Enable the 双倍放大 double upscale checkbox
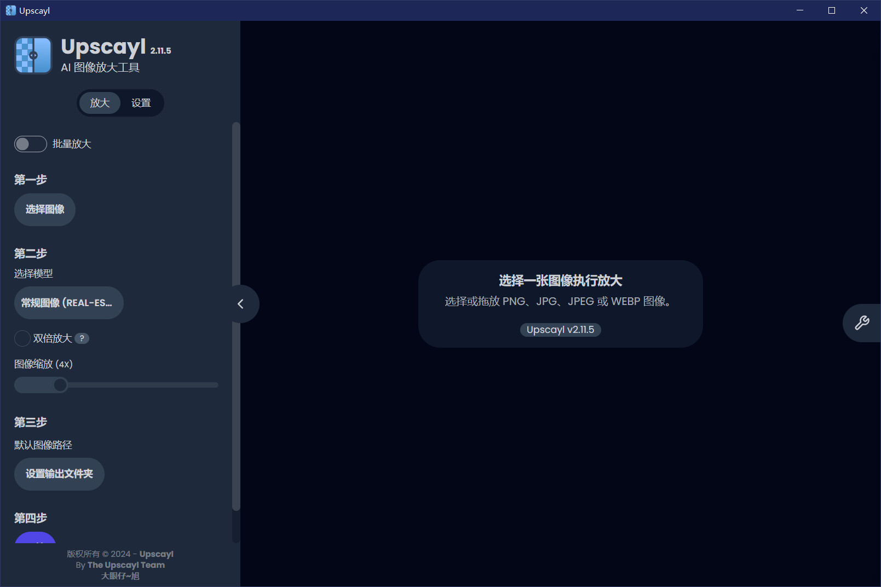The height and width of the screenshot is (587, 881). tap(22, 338)
